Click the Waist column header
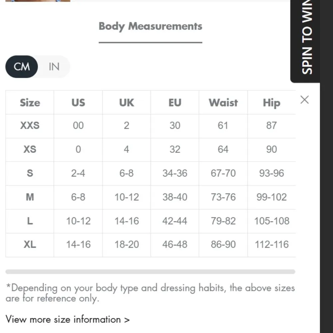Screen dimensions: 333x333 (223, 103)
